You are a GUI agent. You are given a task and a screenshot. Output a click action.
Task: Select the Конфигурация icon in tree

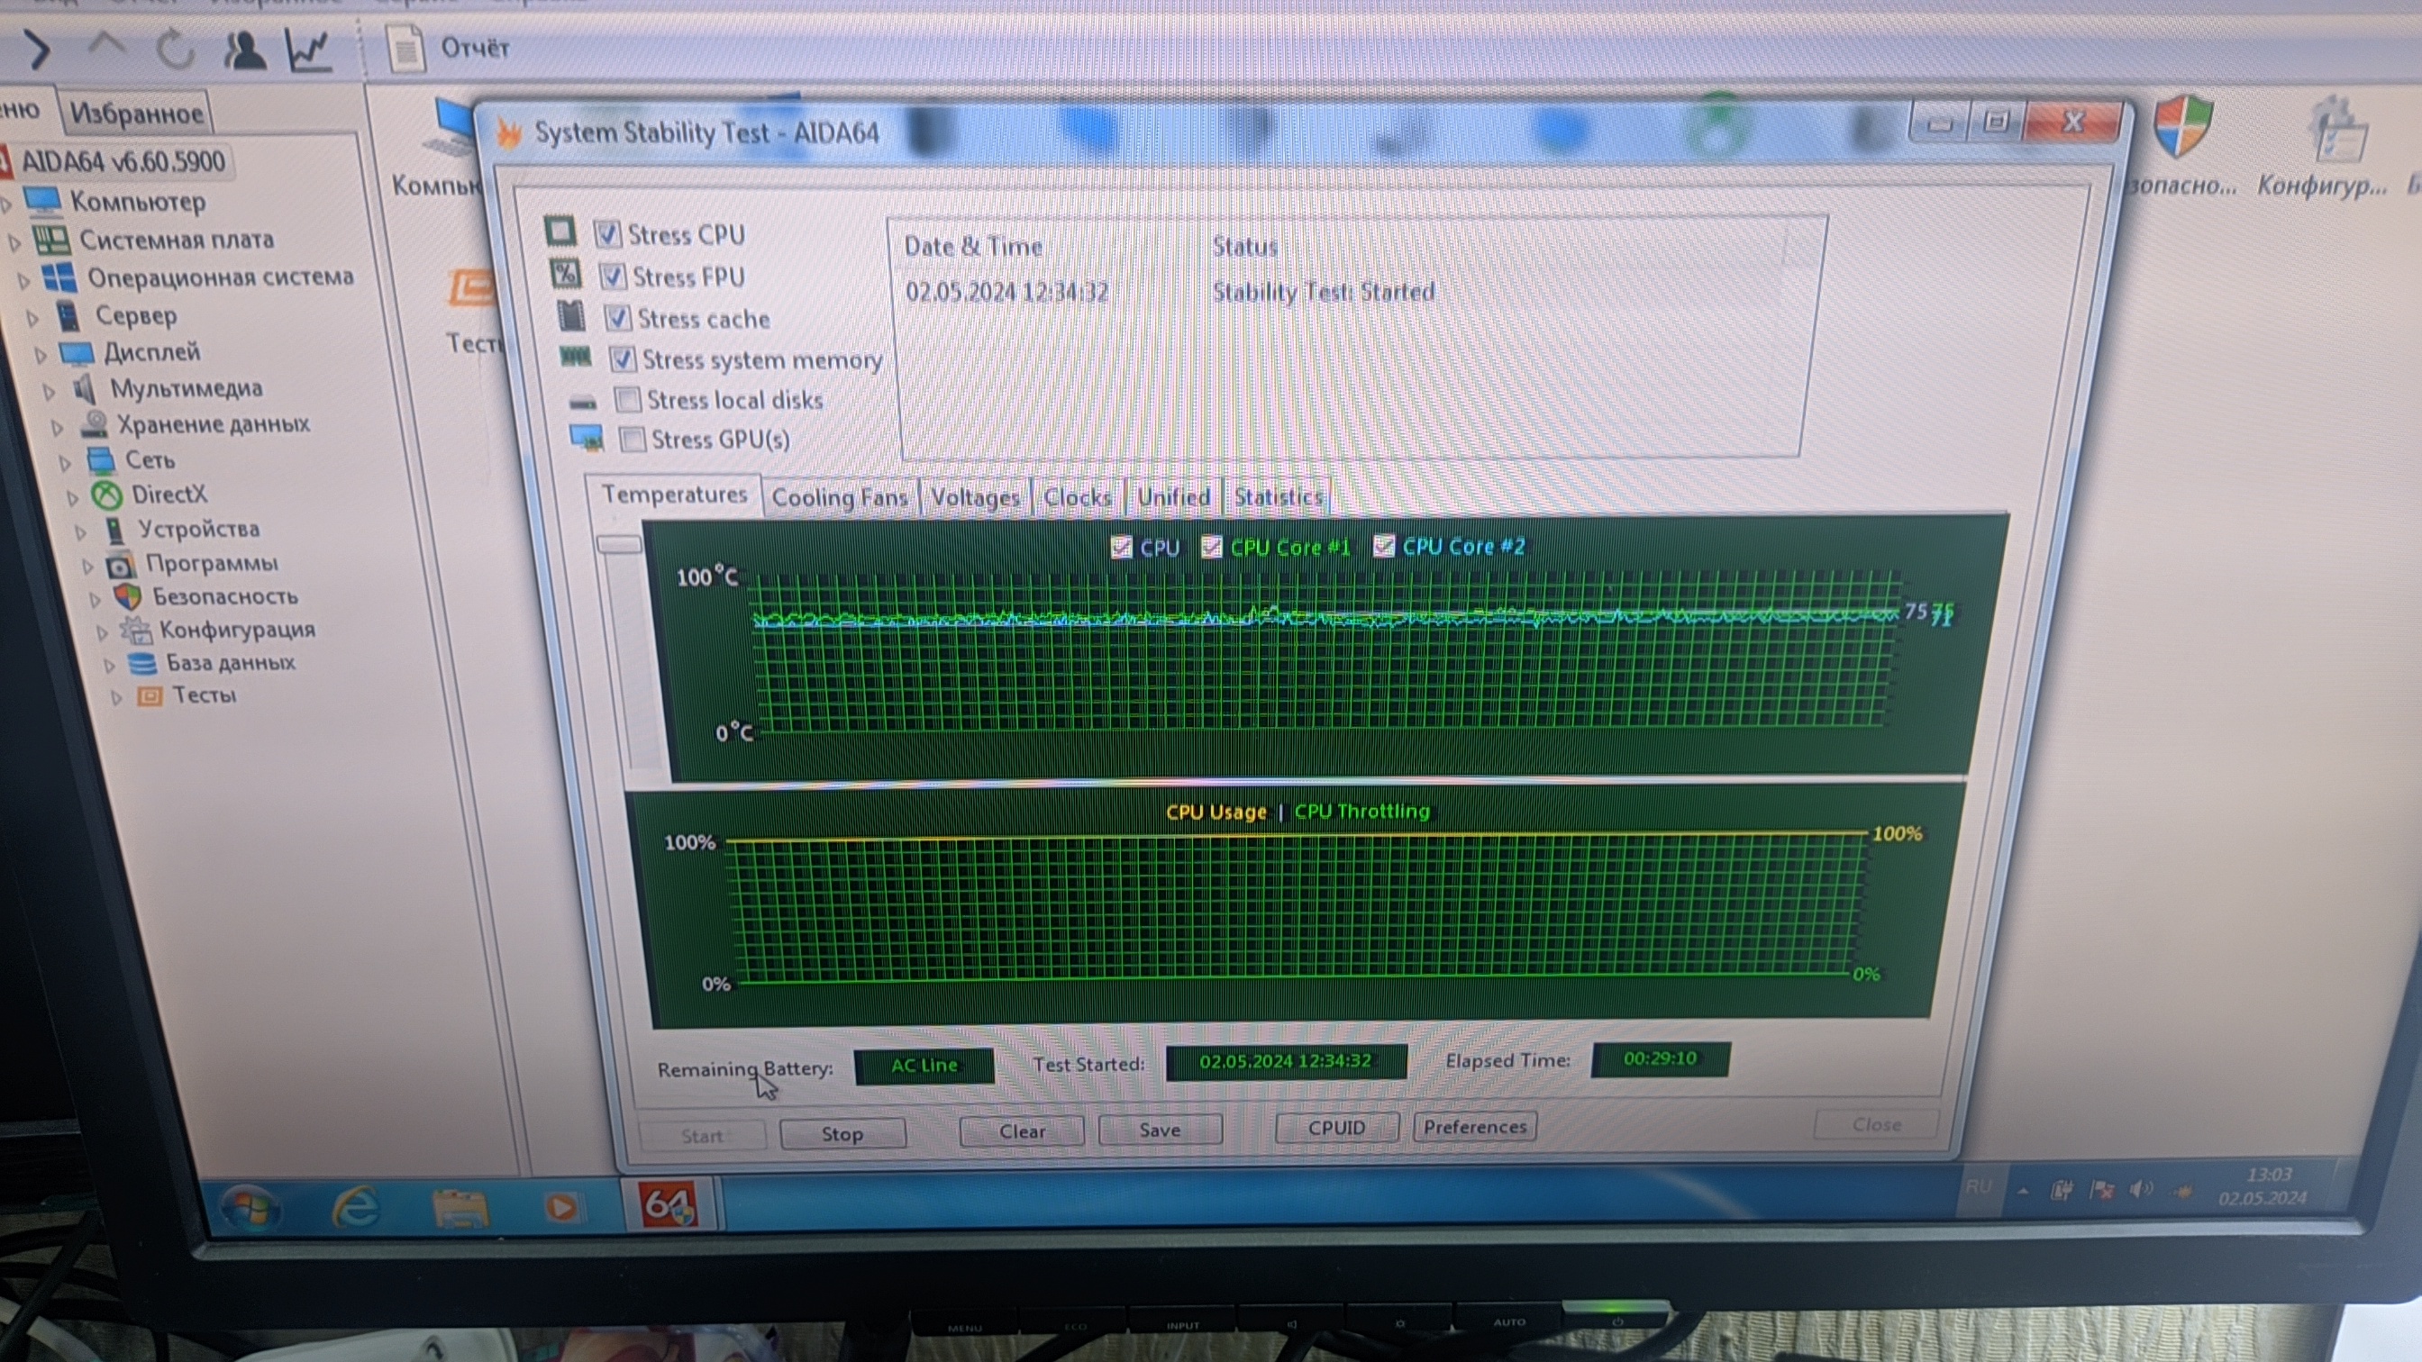click(x=136, y=629)
